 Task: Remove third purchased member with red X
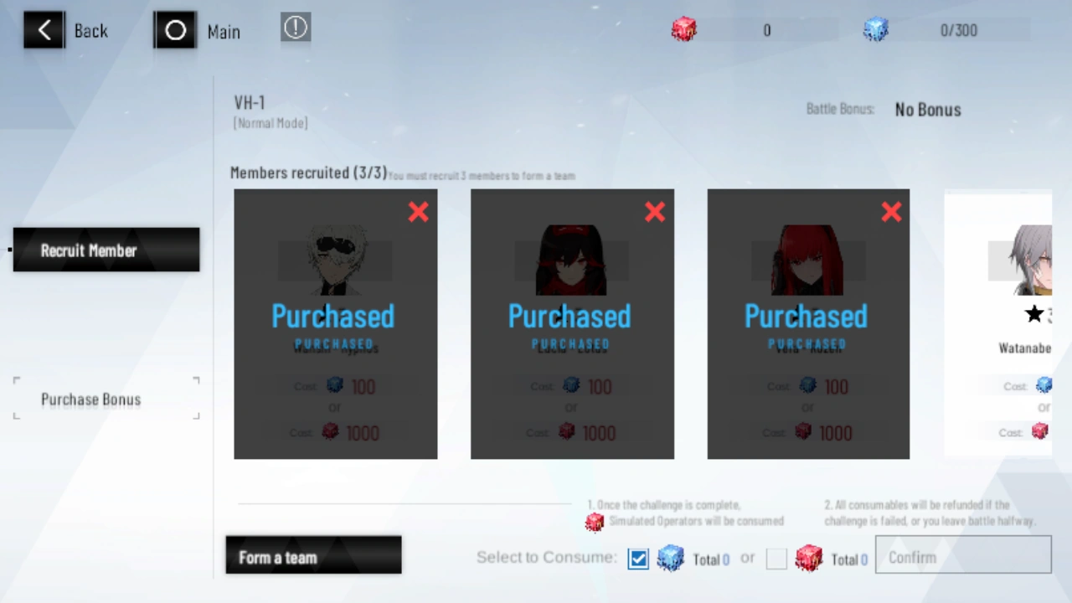click(x=891, y=212)
